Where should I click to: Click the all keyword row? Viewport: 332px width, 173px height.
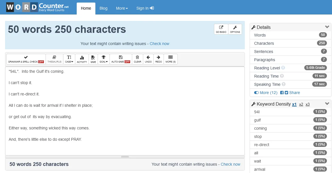290,153
